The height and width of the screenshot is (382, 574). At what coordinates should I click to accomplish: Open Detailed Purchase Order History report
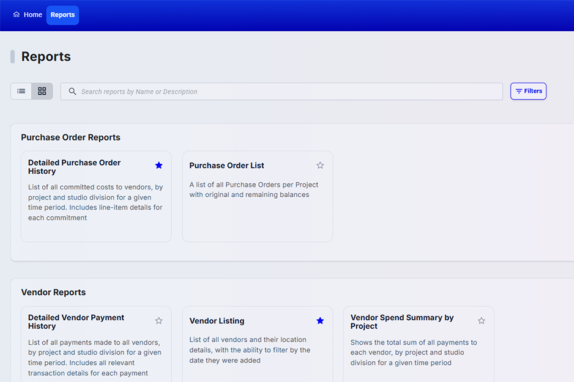(x=75, y=167)
